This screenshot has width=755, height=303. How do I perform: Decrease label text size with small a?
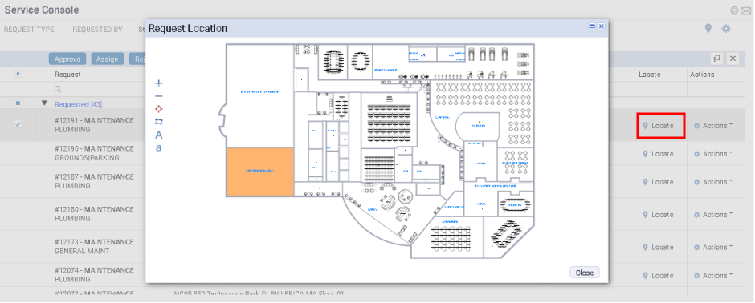pos(159,148)
